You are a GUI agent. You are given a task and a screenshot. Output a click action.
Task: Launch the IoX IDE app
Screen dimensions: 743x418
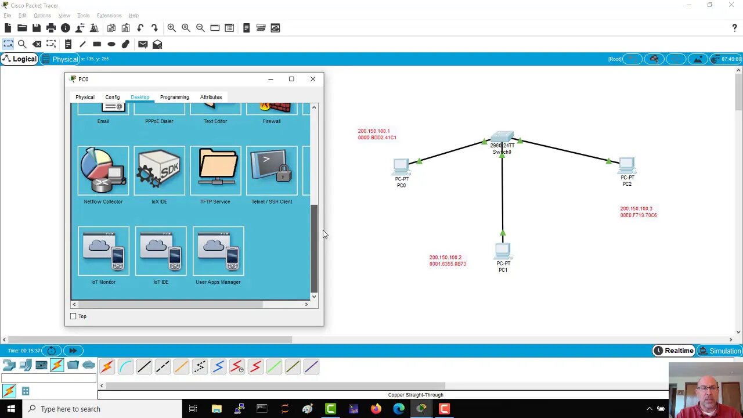(159, 171)
